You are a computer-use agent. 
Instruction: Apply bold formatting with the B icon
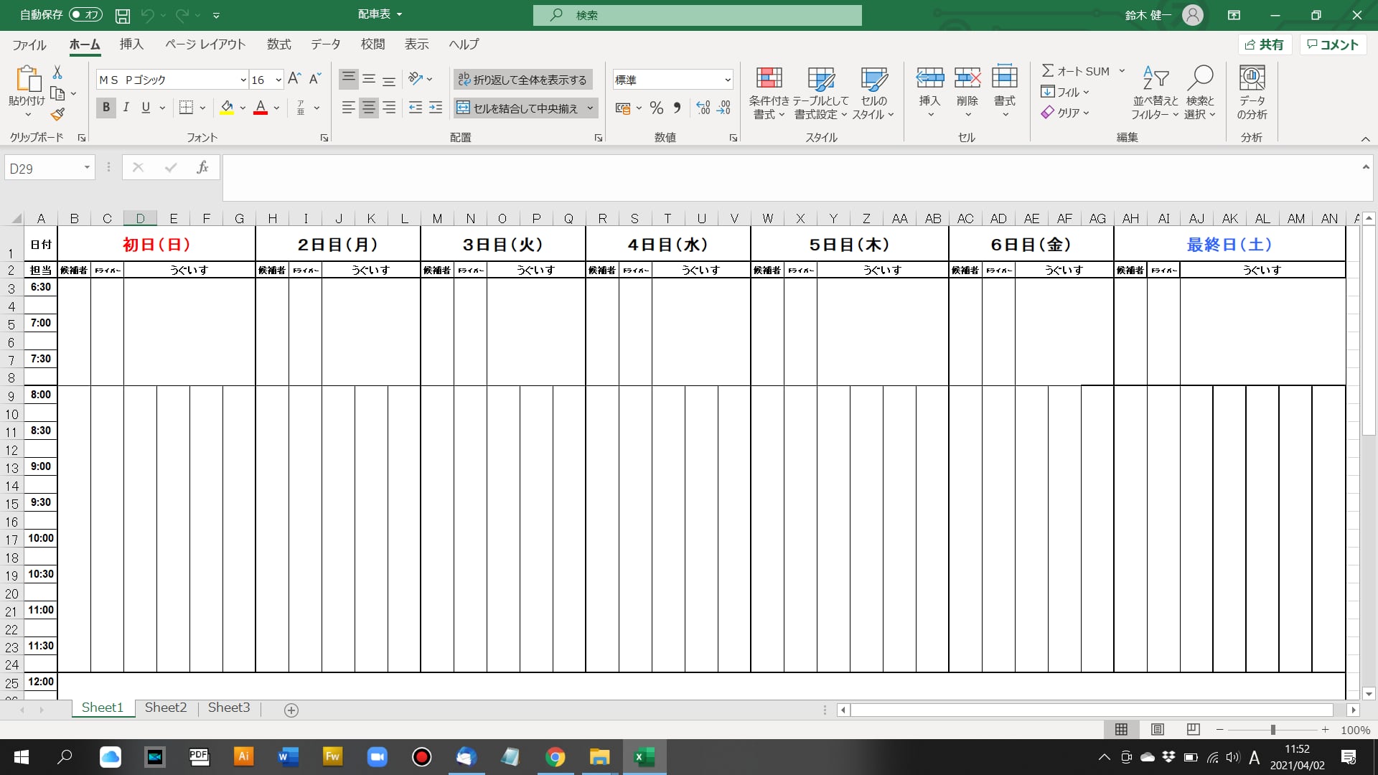pos(106,107)
